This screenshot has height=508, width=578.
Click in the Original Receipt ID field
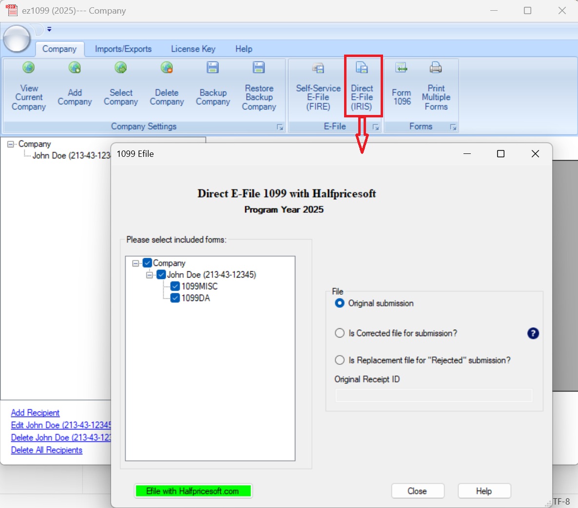pos(434,395)
